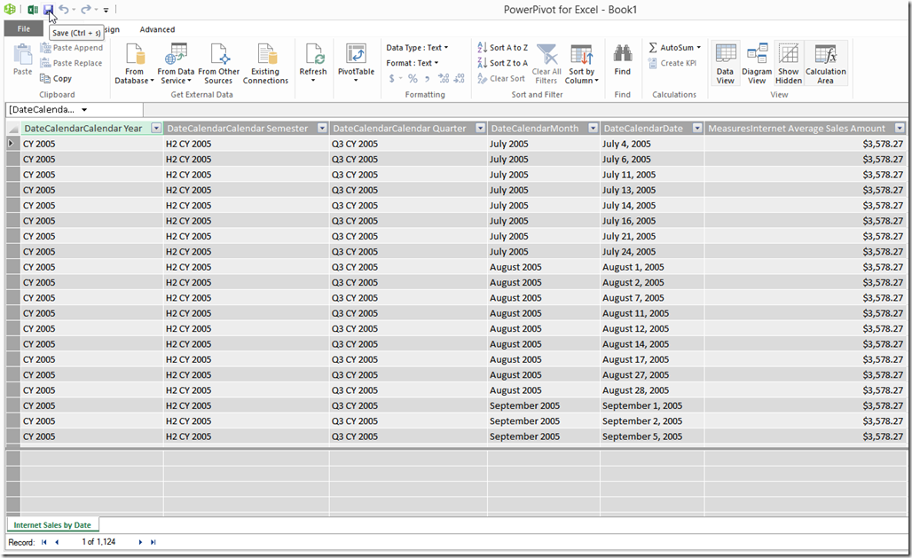The width and height of the screenshot is (912, 558).
Task: Apply percent format icon
Action: [413, 78]
